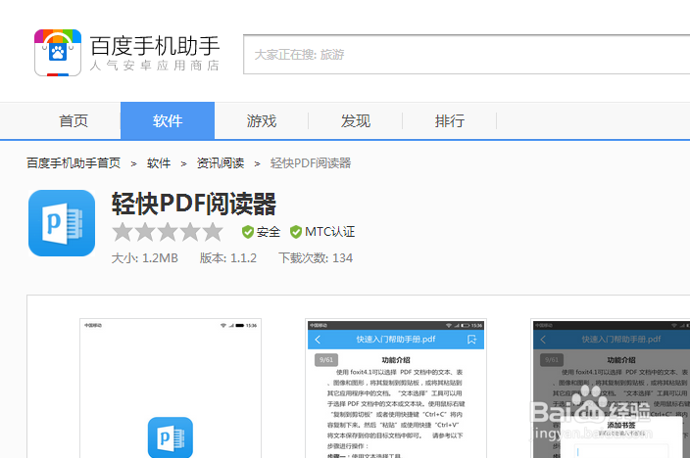Open the 排行 tab

click(x=449, y=121)
